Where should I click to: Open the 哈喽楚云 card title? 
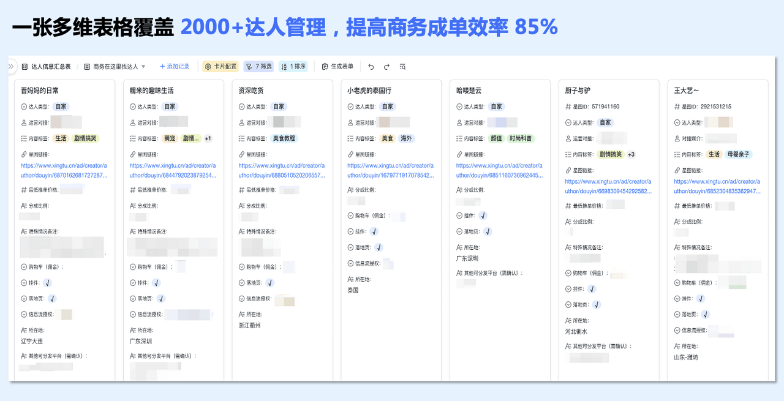click(469, 91)
